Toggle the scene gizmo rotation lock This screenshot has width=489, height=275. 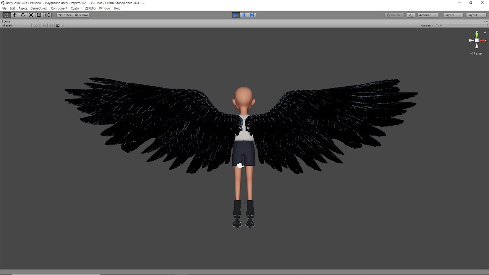(485, 32)
